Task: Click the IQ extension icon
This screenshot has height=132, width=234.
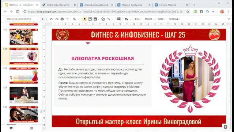Action: [x=207, y=11]
